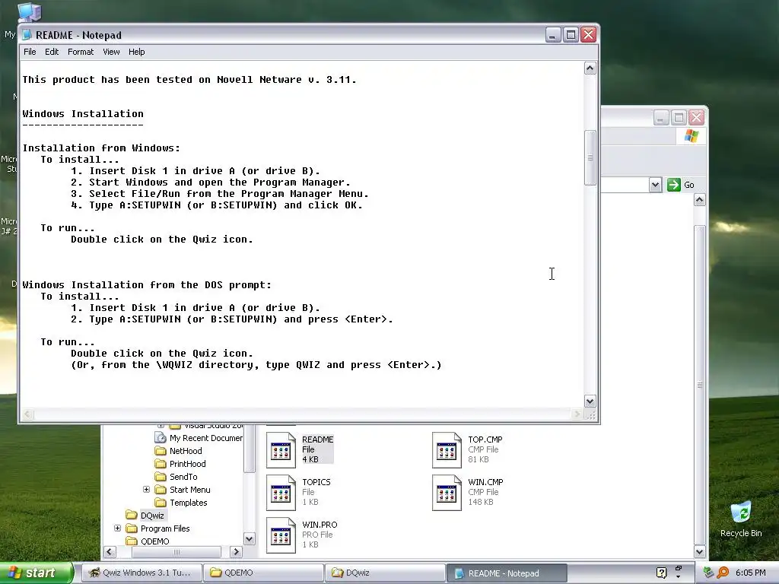Screen dimensions: 779x584
Task: Click the line 'Double click on the Qwiz icon.' under first To run
Action: pyautogui.click(x=162, y=240)
